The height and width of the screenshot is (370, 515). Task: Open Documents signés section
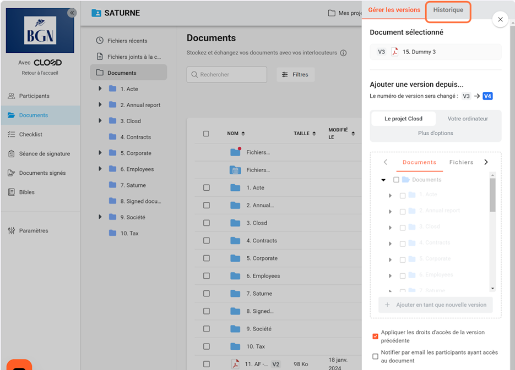click(42, 173)
